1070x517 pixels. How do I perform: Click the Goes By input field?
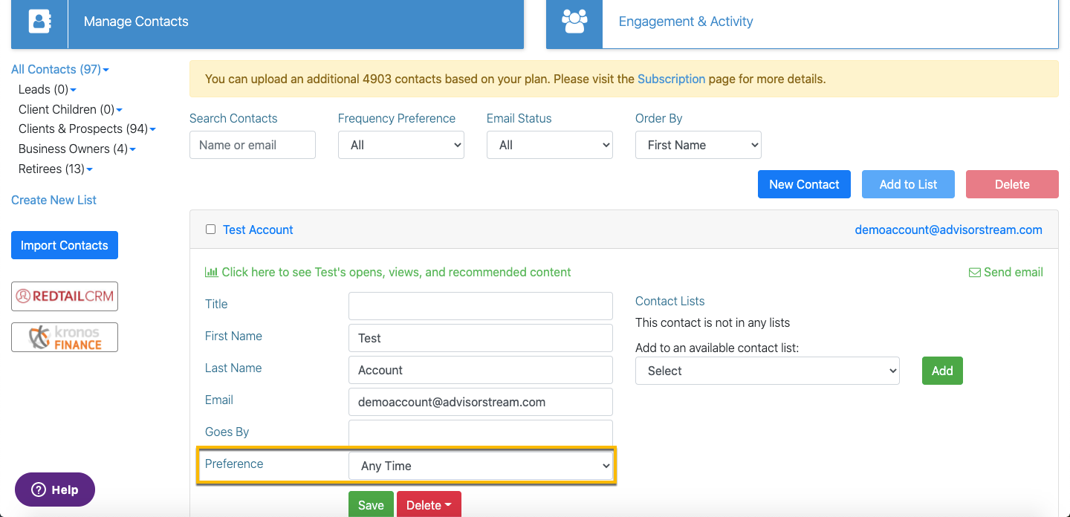pos(481,432)
